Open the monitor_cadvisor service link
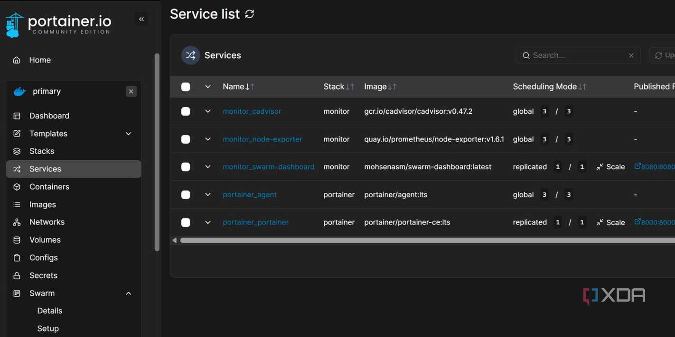675x337 pixels. click(x=252, y=111)
